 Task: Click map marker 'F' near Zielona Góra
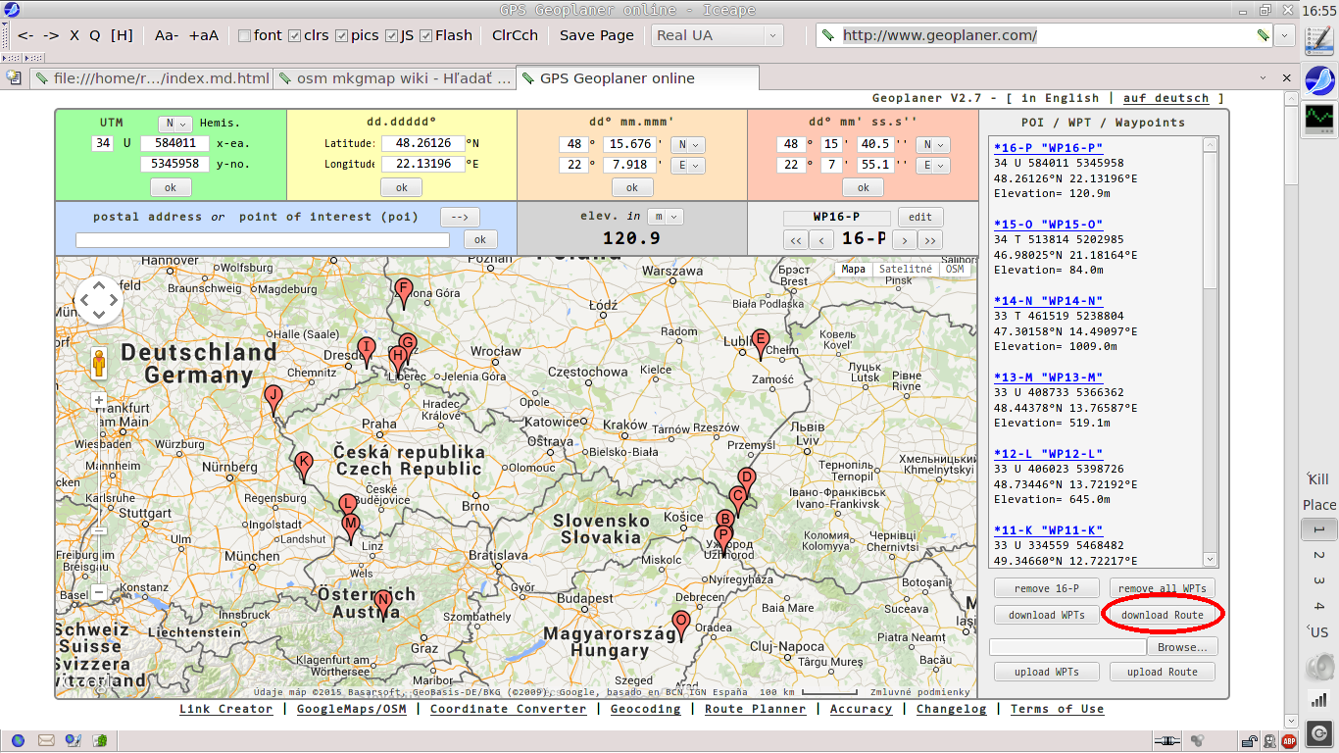coord(403,292)
